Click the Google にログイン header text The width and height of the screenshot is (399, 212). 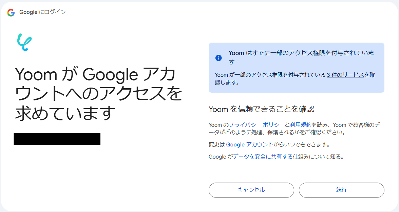click(42, 12)
